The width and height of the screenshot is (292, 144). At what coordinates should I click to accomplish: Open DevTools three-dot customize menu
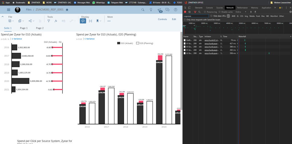tap(286, 8)
